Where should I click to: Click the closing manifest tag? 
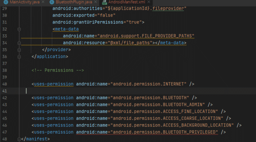(x=35, y=139)
